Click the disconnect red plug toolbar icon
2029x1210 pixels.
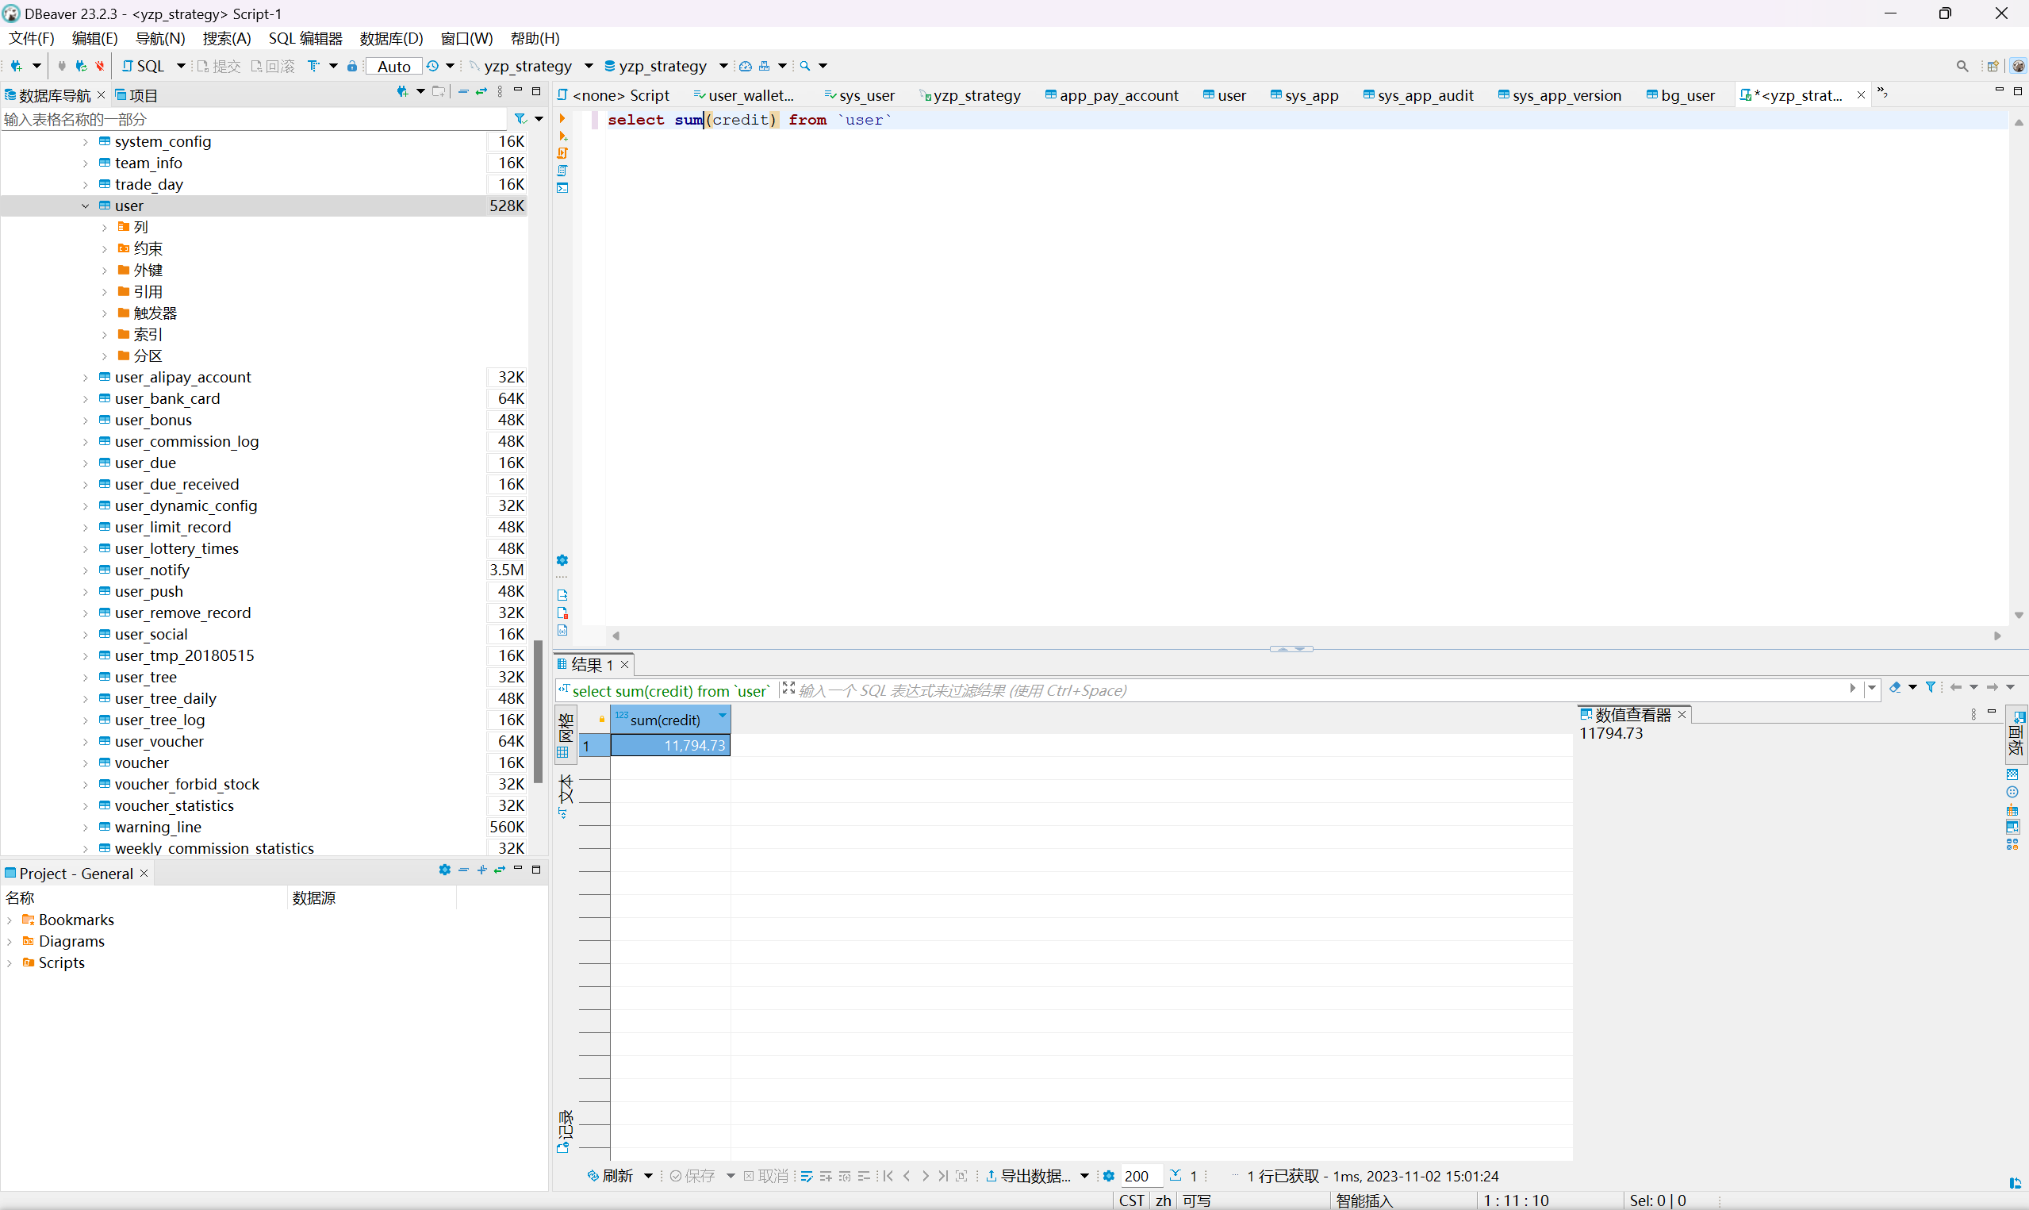point(100,66)
